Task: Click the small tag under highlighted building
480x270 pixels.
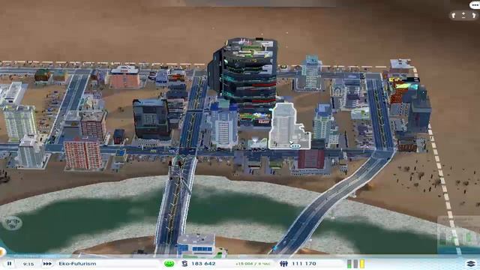Action: click(295, 146)
